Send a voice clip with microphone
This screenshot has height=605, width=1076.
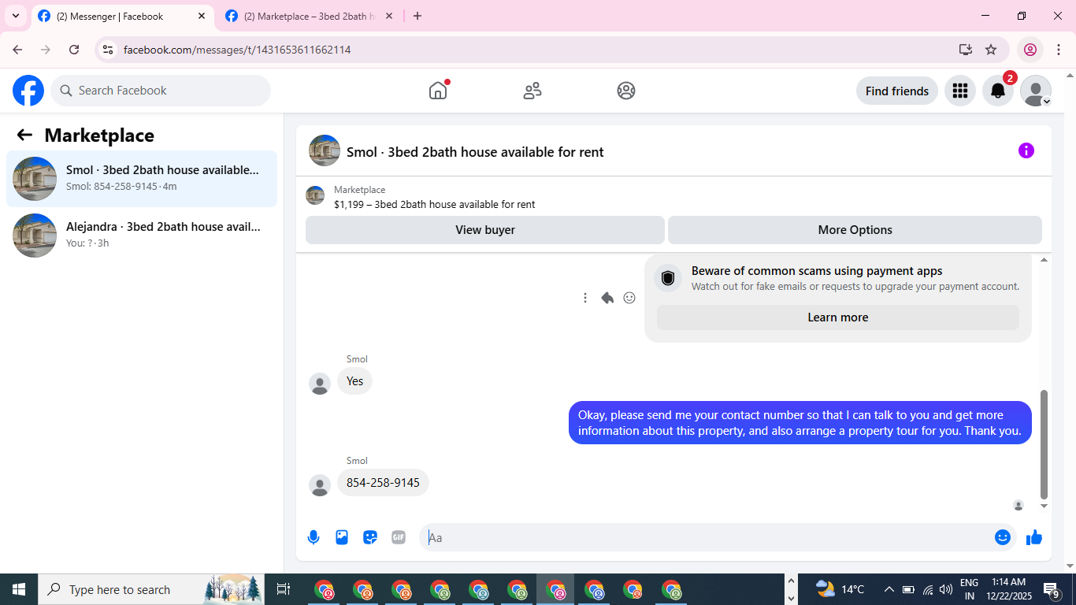pos(314,537)
